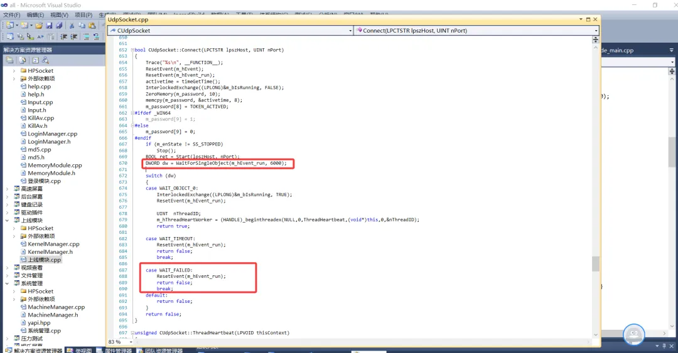The height and width of the screenshot is (353, 678).
Task: Click the Save floppy-disk icon
Action: click(x=49, y=26)
